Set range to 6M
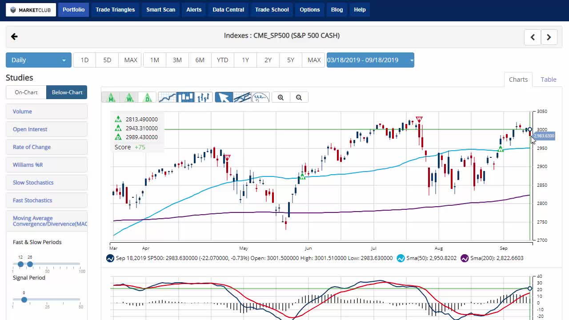 pos(200,60)
